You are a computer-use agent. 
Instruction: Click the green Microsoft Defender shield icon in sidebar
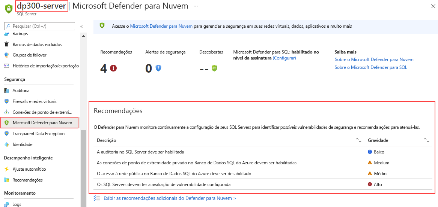point(7,123)
